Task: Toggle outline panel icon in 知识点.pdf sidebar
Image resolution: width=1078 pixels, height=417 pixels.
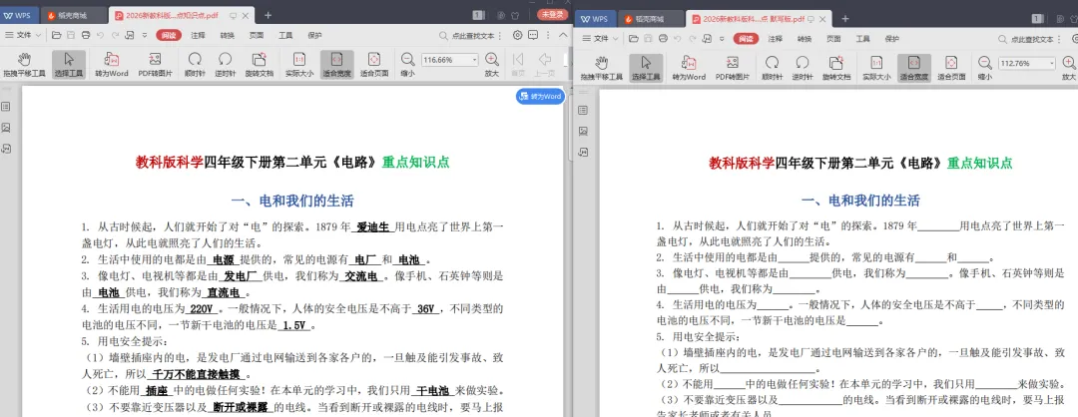Action: point(6,107)
